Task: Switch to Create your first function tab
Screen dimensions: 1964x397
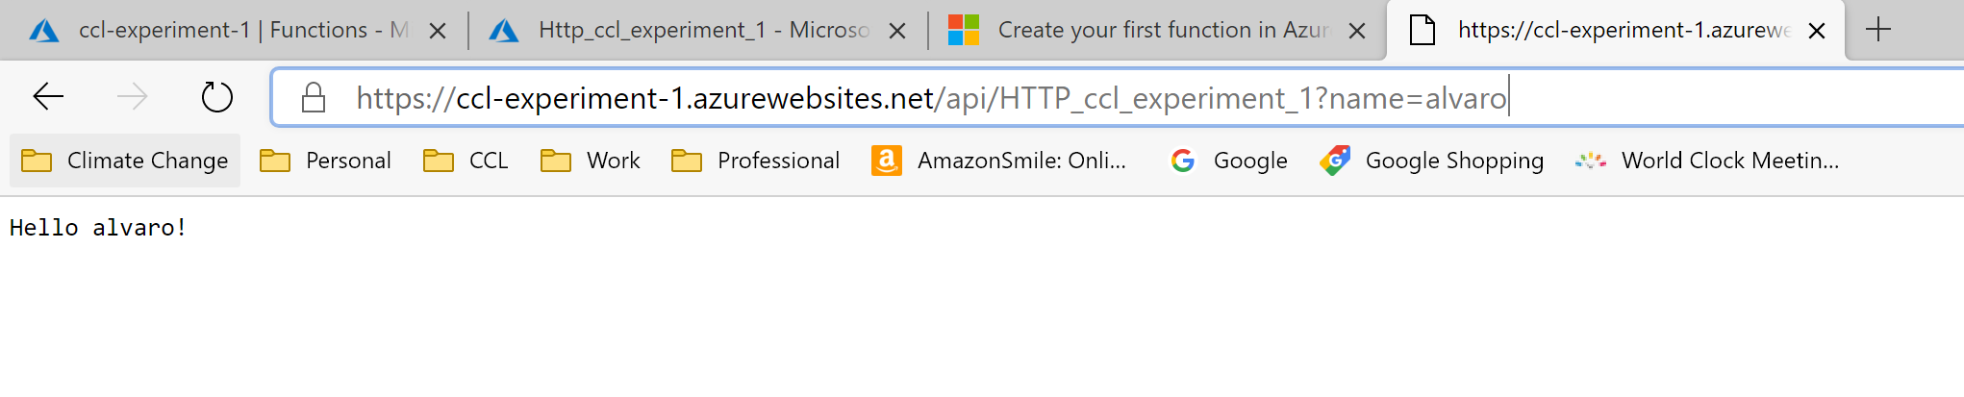Action: [x=1145, y=31]
